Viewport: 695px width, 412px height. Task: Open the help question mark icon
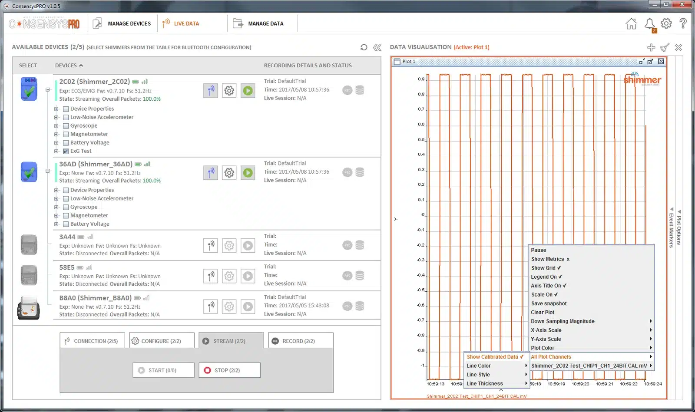point(683,23)
